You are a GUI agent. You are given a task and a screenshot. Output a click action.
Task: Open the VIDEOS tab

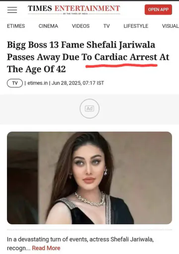click(81, 26)
